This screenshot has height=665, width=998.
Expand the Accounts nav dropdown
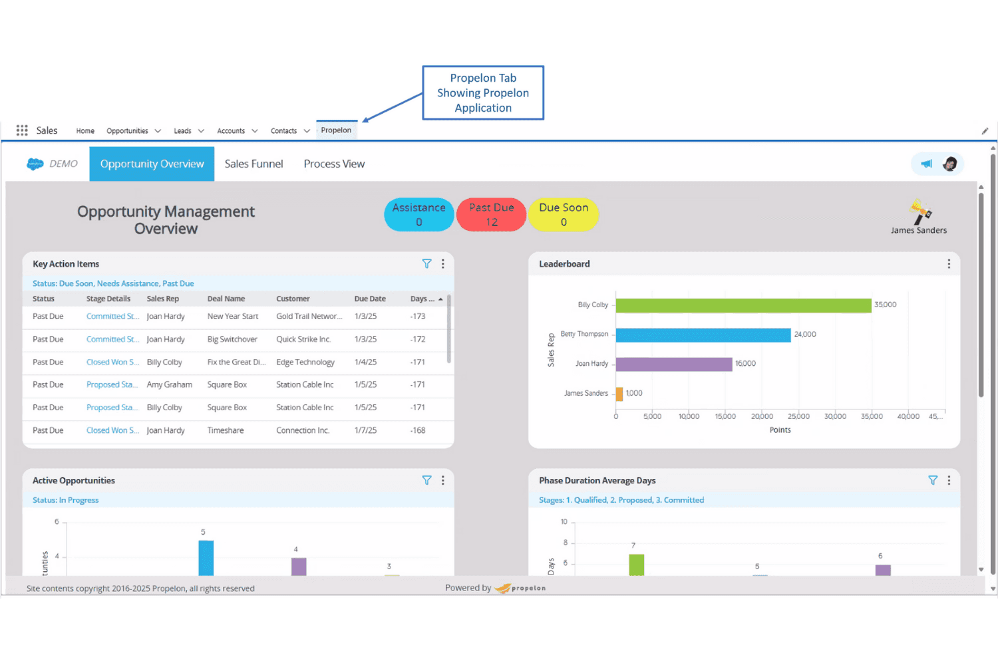tap(254, 131)
